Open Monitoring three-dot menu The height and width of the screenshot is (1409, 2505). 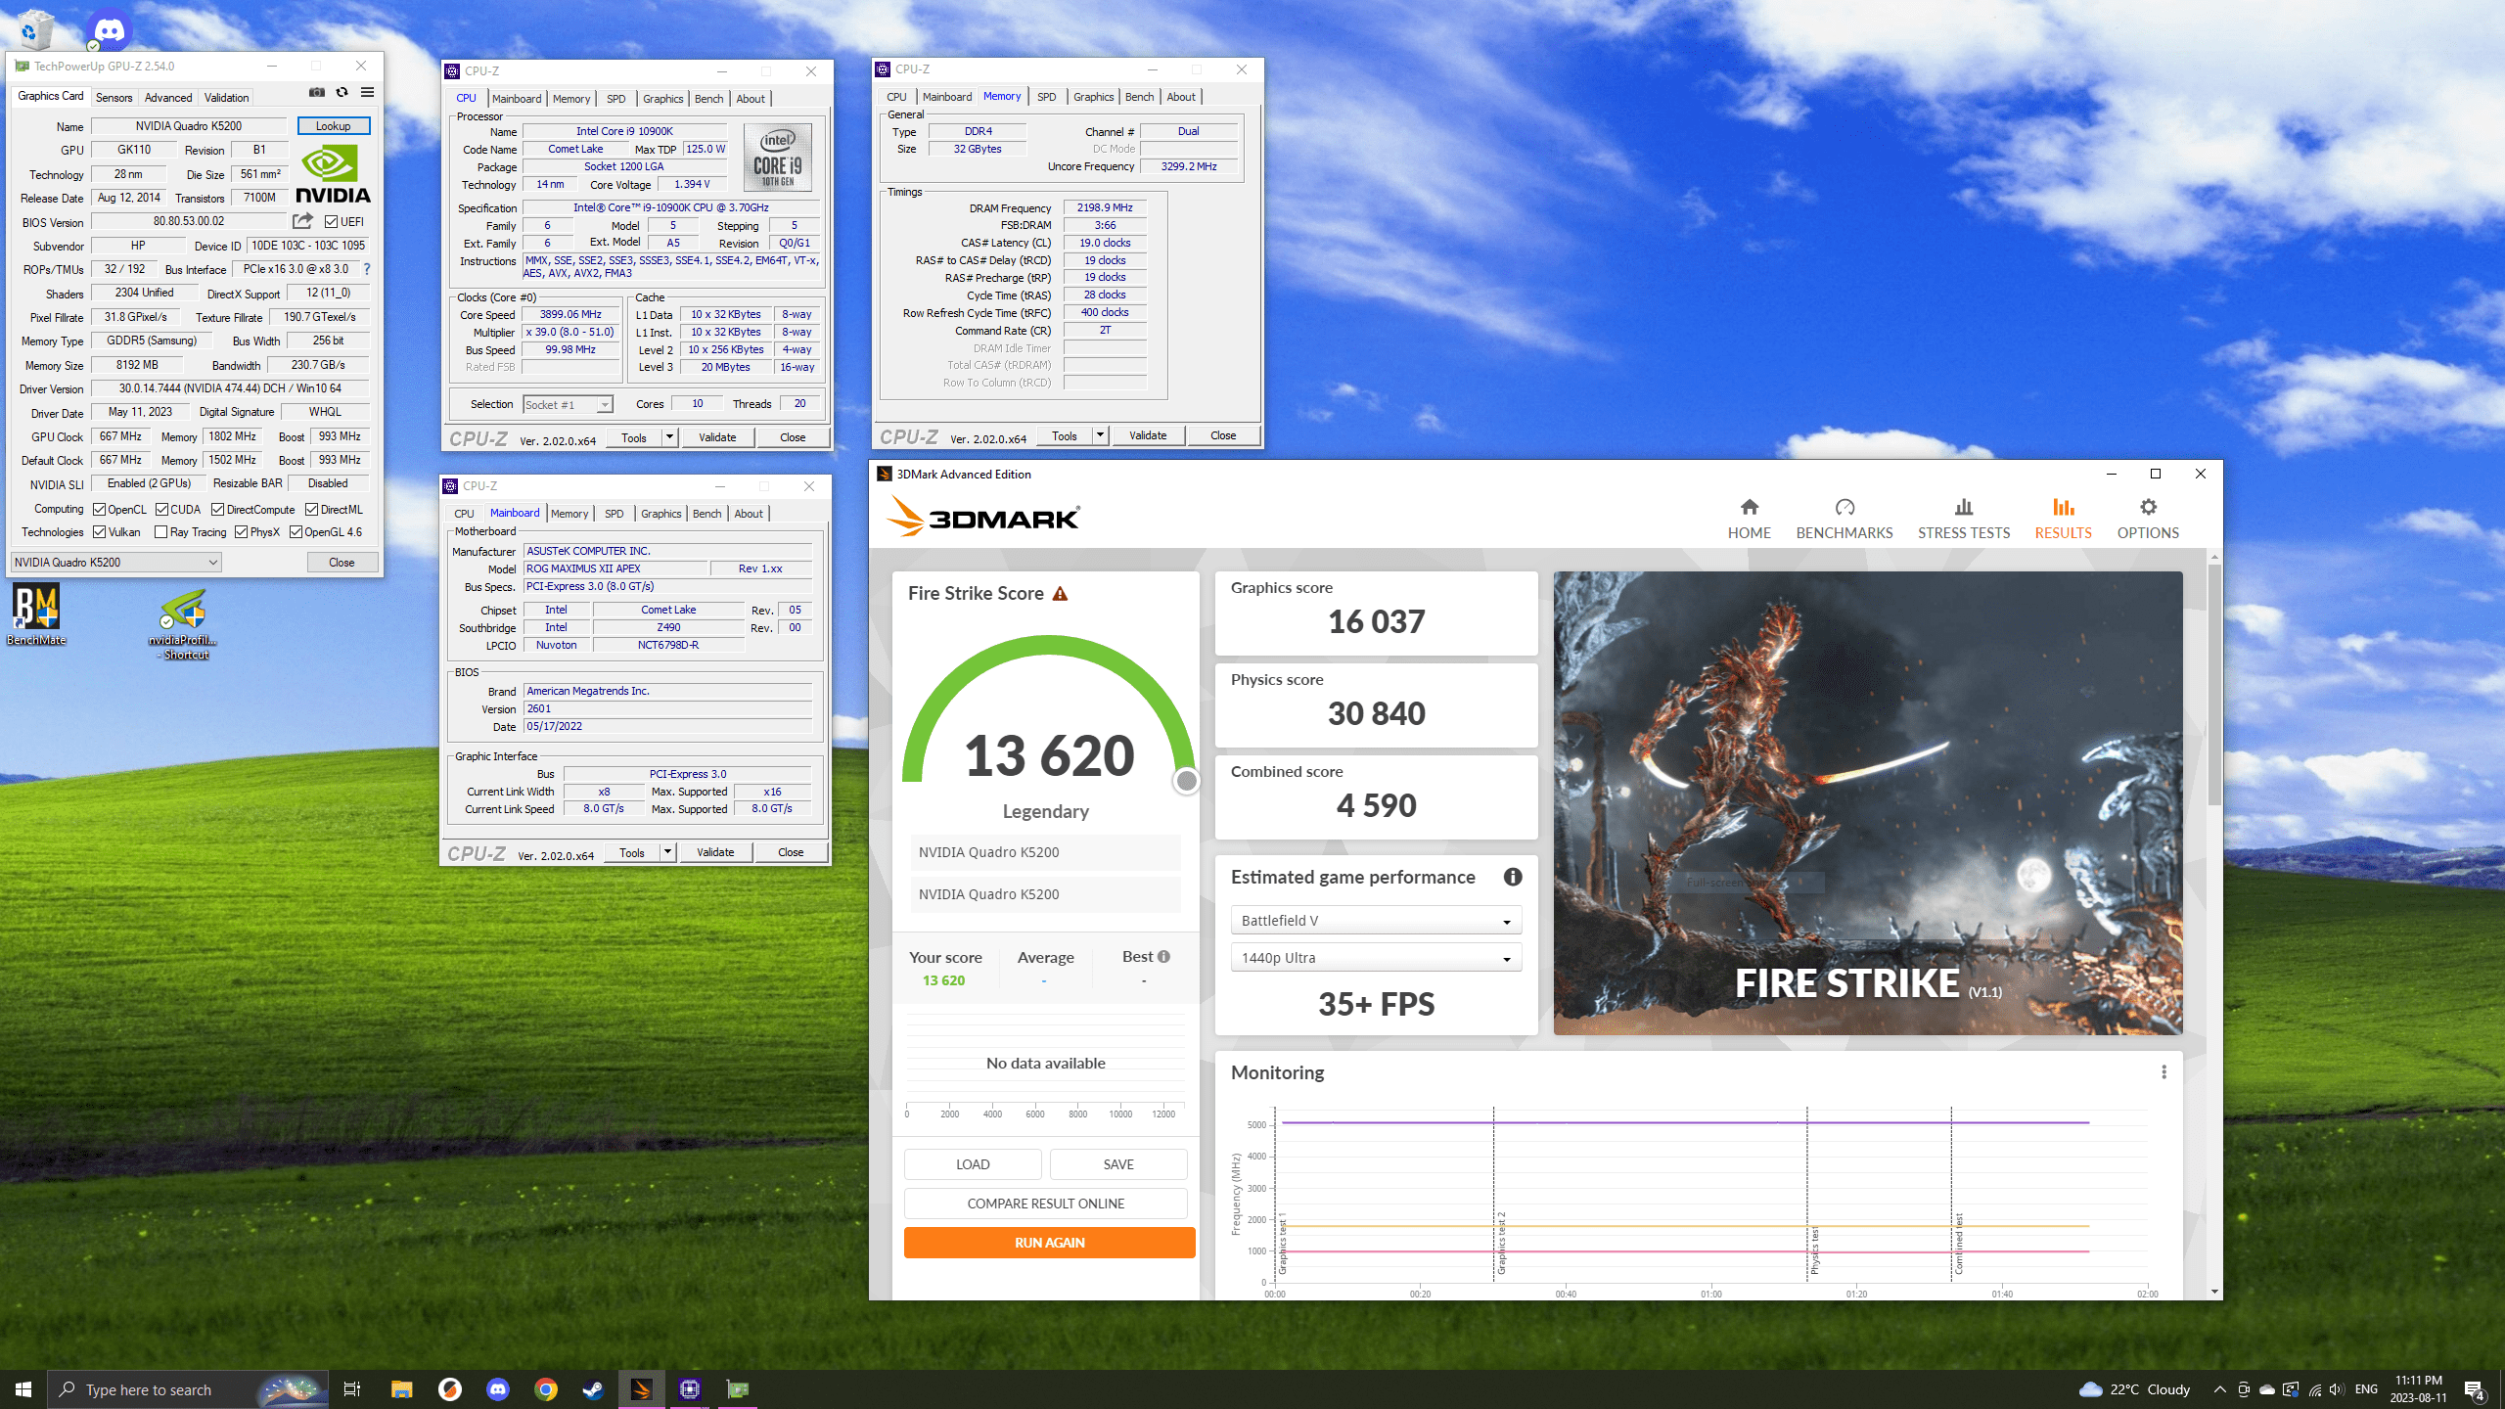(x=2163, y=1071)
